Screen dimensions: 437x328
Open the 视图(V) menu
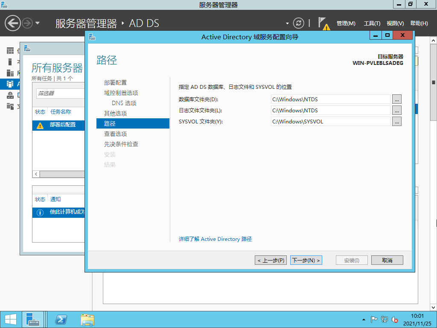pyautogui.click(x=395, y=23)
